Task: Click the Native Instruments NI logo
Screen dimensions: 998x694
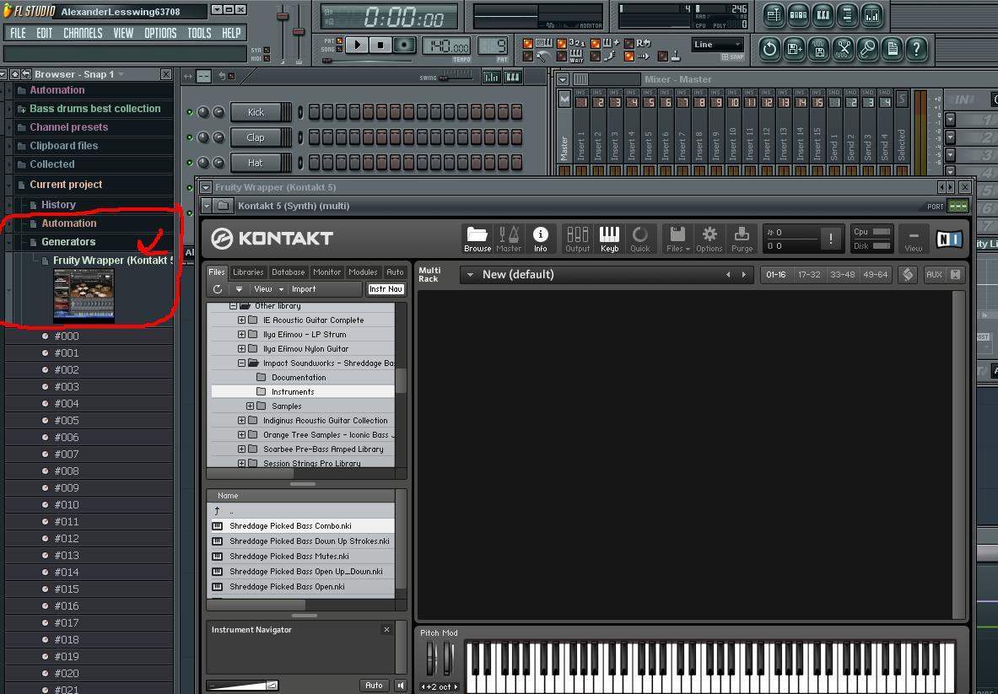Action: 949,239
